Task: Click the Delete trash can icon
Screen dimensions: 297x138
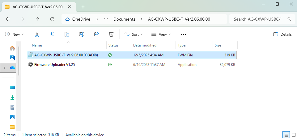Action: coord(111,34)
